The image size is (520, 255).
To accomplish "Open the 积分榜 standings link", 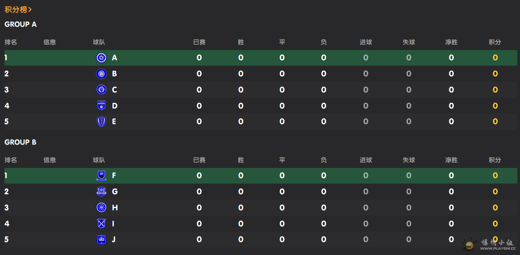I will [16, 9].
